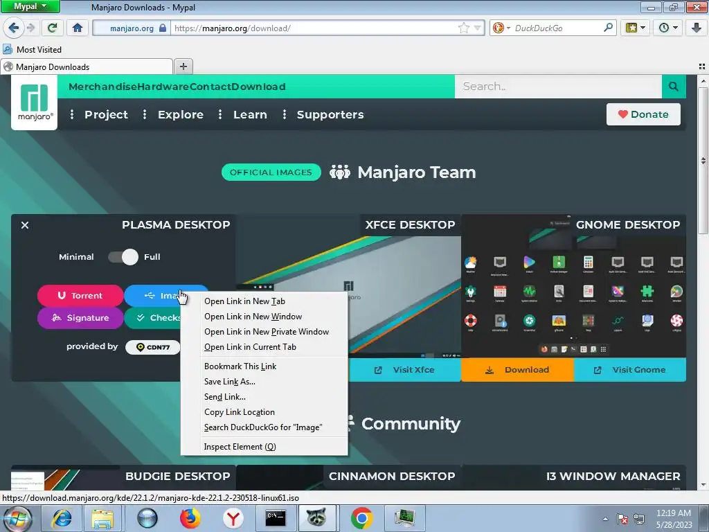Launch Internet Explorer from taskbar
This screenshot has height=532, width=709.
pyautogui.click(x=62, y=518)
